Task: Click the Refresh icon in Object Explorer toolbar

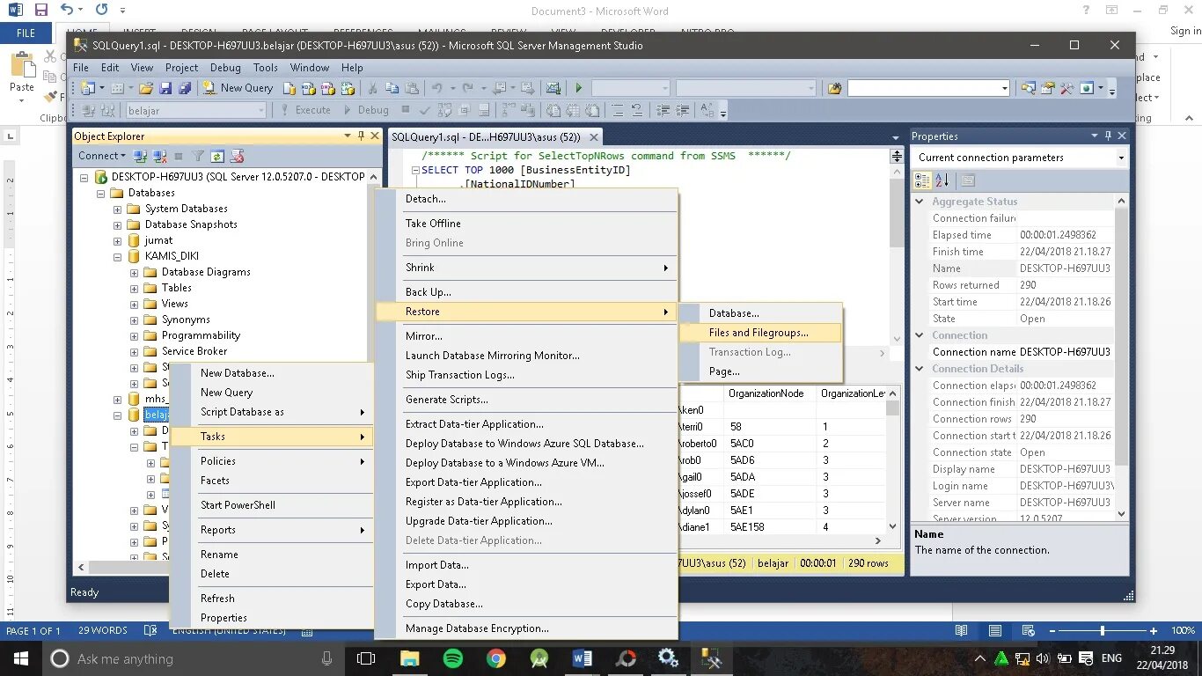Action: click(x=217, y=156)
